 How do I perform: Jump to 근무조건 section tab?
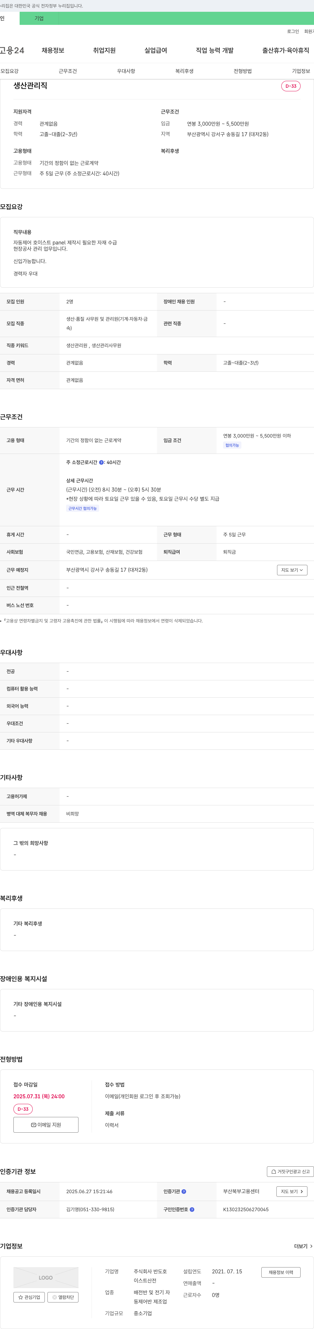pyautogui.click(x=68, y=71)
